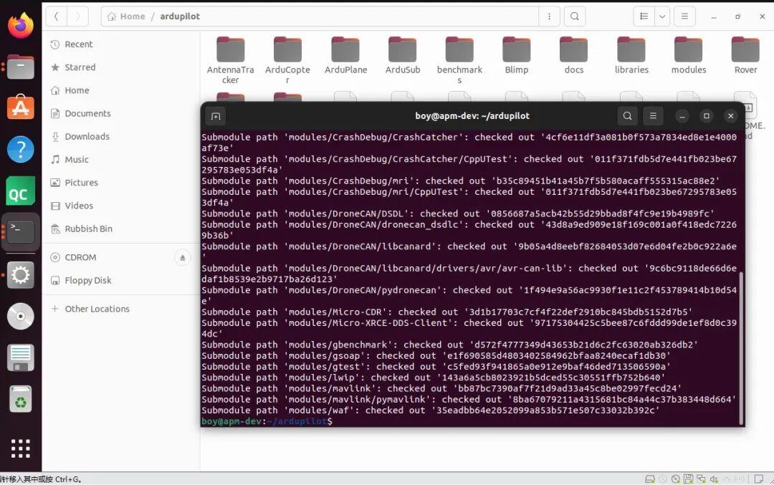Image resolution: width=774 pixels, height=485 pixels.
Task: Select the ArduPlane folder
Action: pyautogui.click(x=345, y=55)
